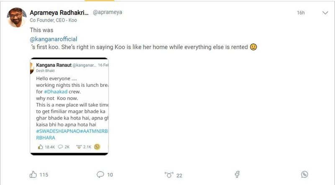Screen dimensions: 335x185
Task: Click the 16h timestamp
Action: [x=301, y=13]
